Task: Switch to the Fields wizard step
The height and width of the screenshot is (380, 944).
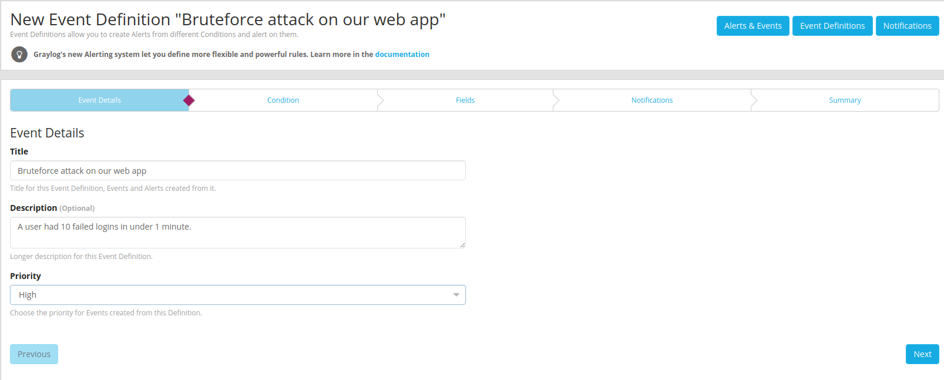Action: 465,100
